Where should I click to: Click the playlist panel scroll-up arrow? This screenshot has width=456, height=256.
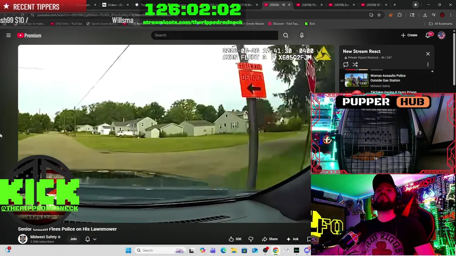[x=432, y=71]
